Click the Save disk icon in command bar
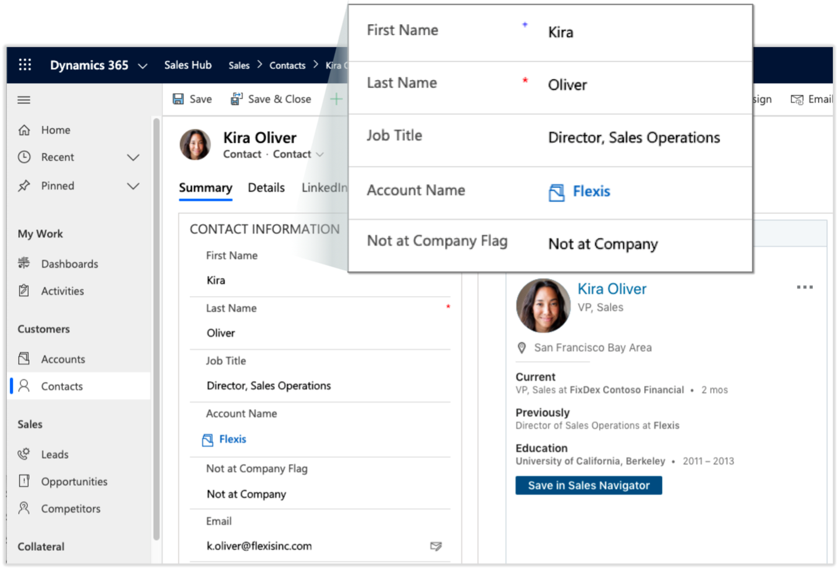Viewport: 838px width, 570px height. click(178, 99)
